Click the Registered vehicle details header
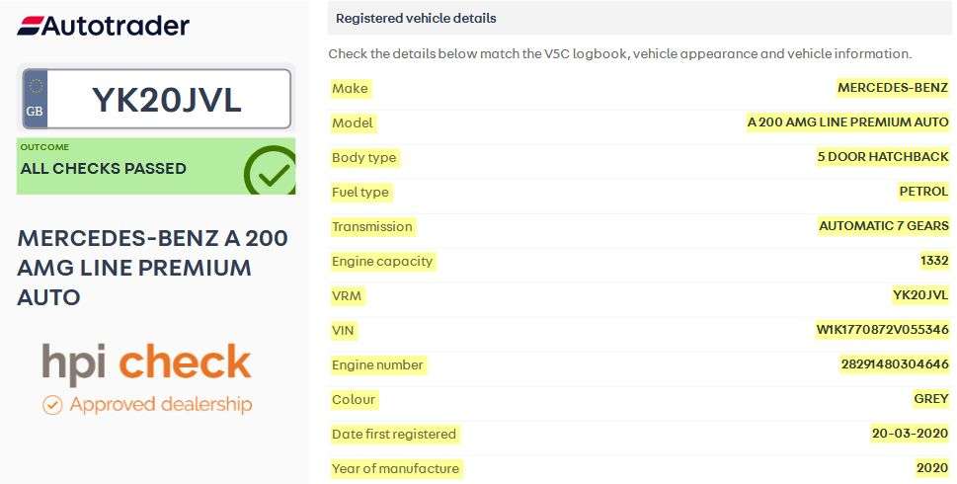This screenshot has height=484, width=957. (x=416, y=18)
